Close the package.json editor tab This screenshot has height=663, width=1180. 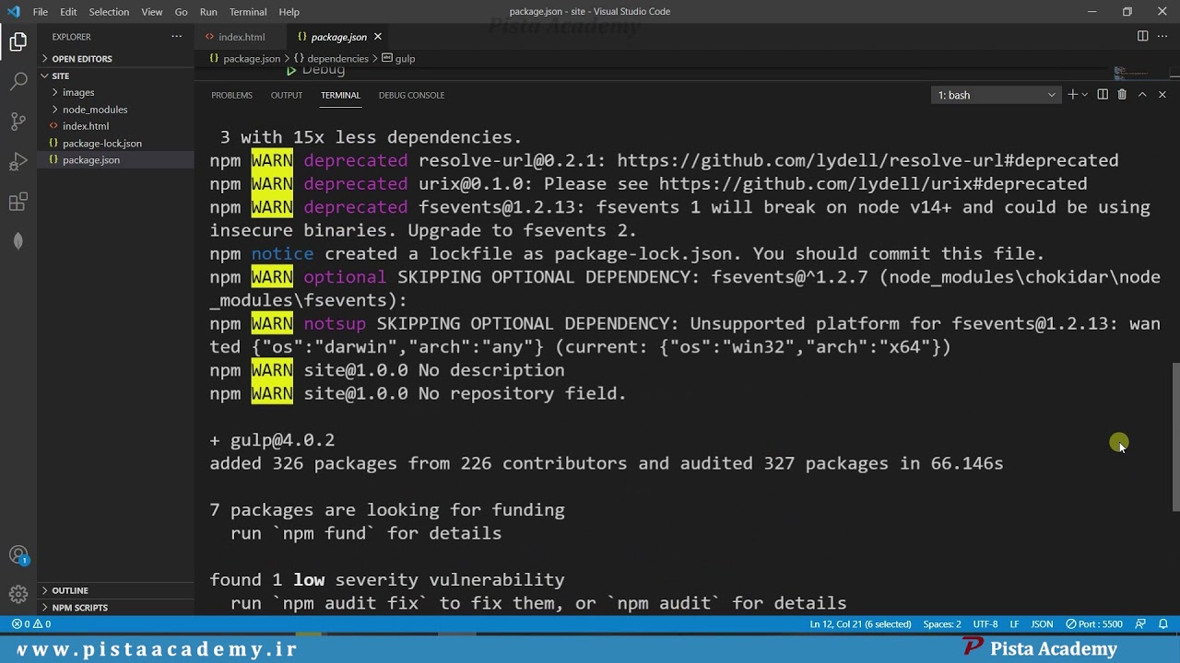377,37
